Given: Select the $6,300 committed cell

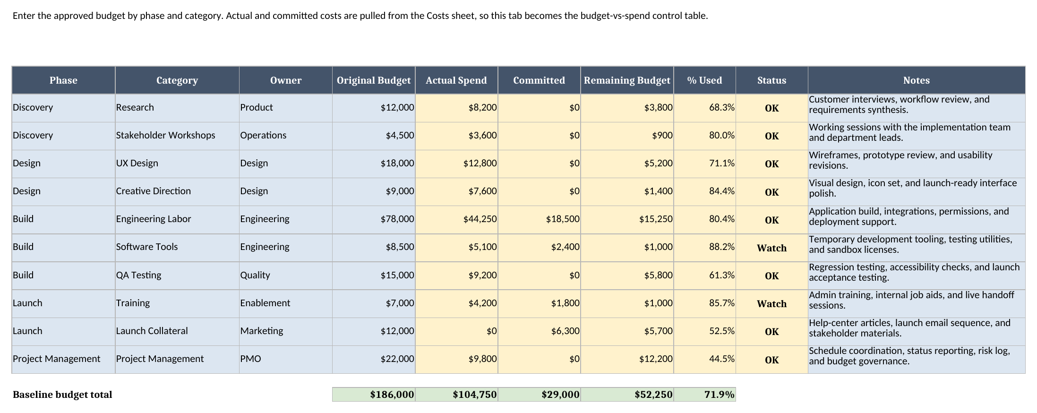Looking at the screenshot, I should (x=539, y=331).
